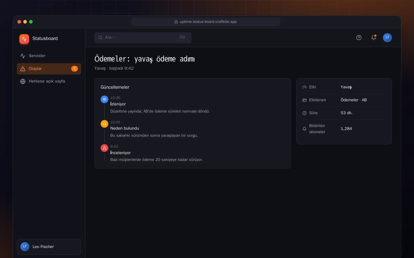Click the red warning icon for İnceleniyor
Screen dimensions: 414x258
coord(104,148)
